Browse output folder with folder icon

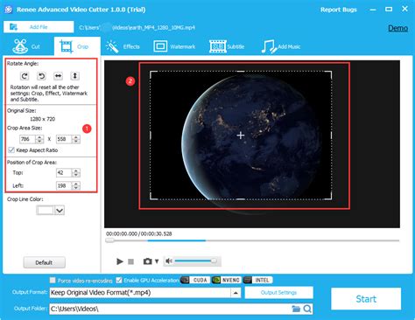pyautogui.click(x=296, y=309)
